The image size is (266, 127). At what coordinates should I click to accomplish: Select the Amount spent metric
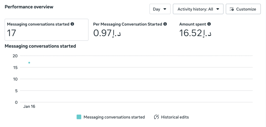click(x=195, y=30)
